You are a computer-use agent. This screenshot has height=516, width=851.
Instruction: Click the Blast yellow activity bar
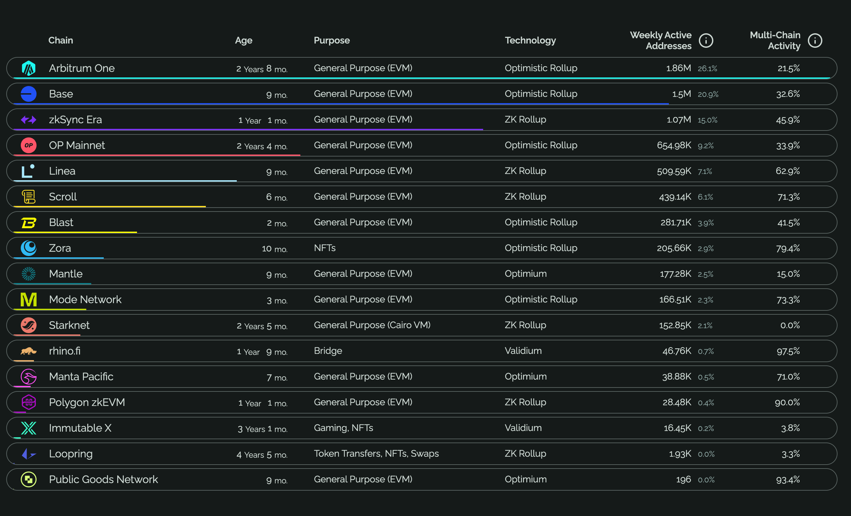(x=75, y=232)
